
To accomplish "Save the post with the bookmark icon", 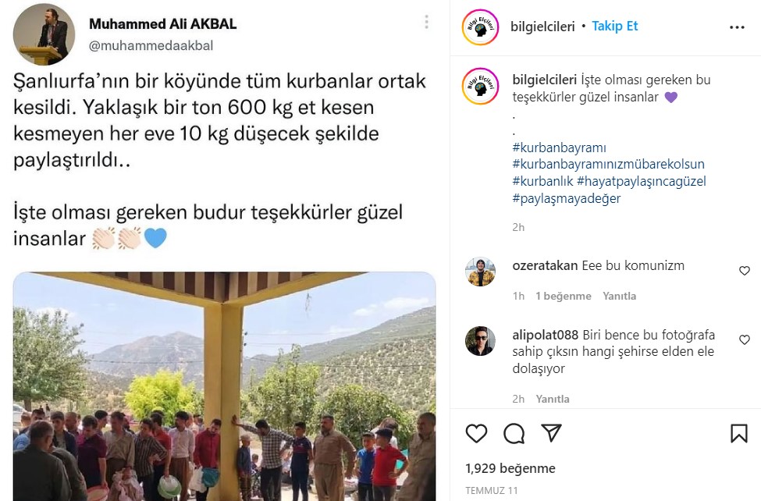I will (738, 433).
